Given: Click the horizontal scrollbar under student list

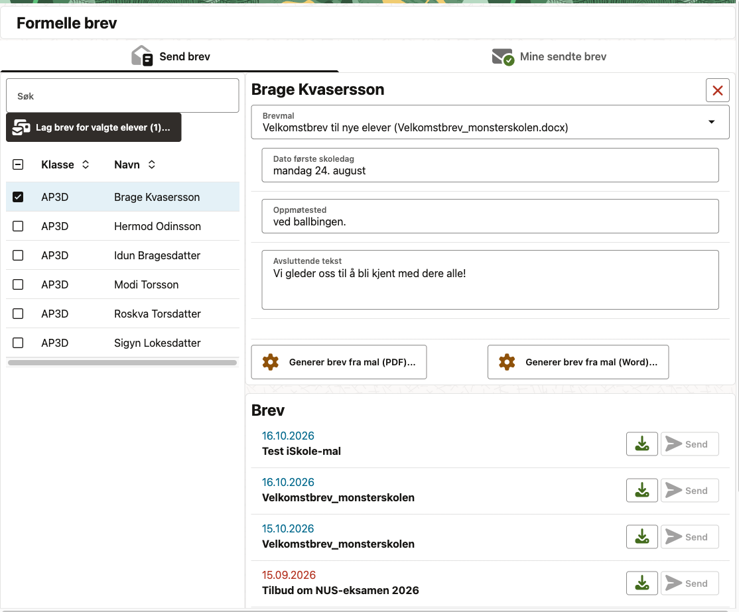Looking at the screenshot, I should pyautogui.click(x=122, y=363).
